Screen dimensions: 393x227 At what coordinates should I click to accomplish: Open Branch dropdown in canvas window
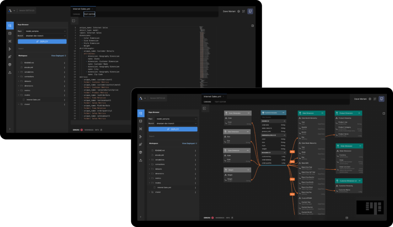point(176,124)
